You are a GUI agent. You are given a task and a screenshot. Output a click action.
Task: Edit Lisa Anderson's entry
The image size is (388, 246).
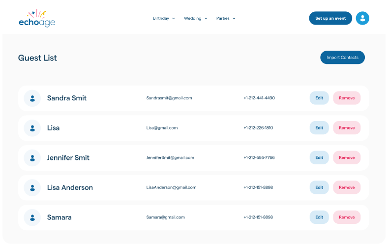(319, 187)
